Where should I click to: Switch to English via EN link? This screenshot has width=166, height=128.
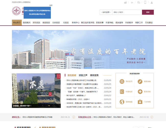(x=132, y=3)
